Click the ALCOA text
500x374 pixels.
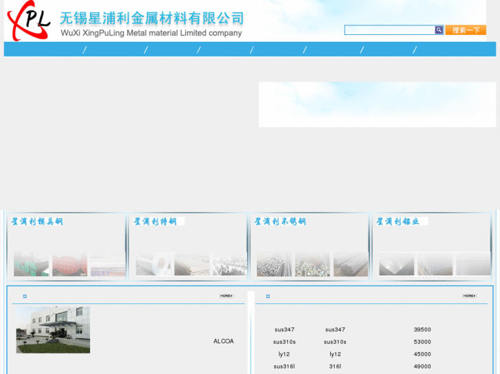pos(224,341)
